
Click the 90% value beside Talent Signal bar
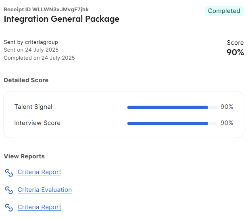tap(227, 107)
